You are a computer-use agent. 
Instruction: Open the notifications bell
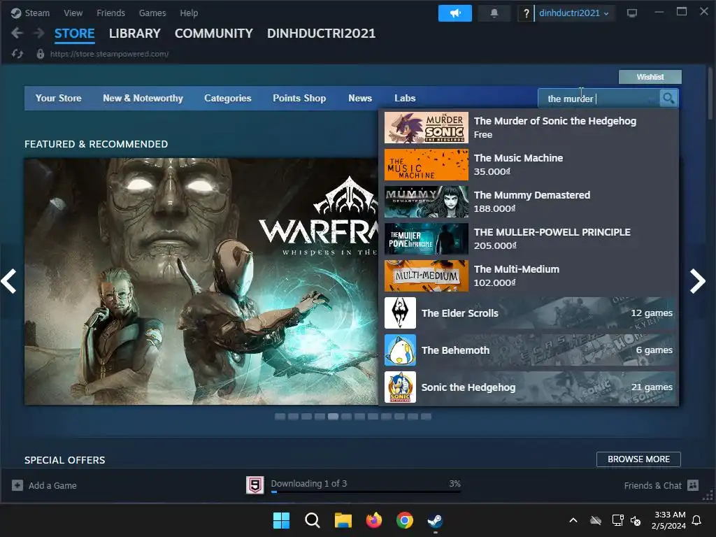[x=494, y=13]
